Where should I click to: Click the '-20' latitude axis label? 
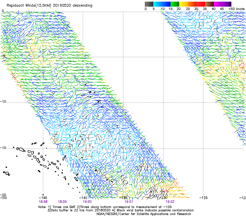3,195
